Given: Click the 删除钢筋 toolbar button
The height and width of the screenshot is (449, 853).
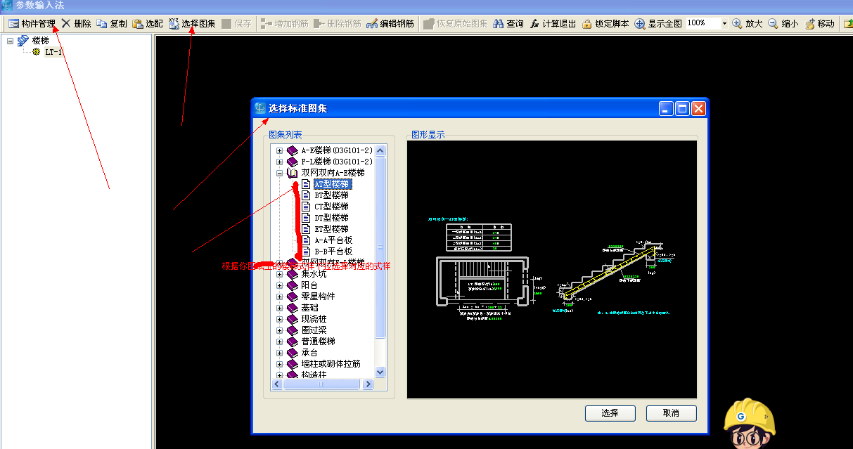Looking at the screenshot, I should point(337,23).
